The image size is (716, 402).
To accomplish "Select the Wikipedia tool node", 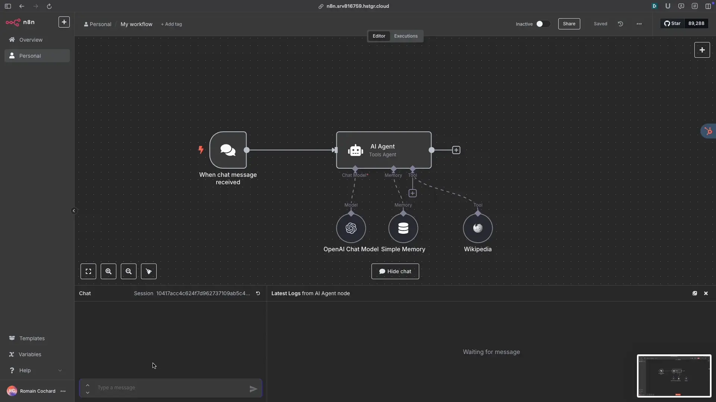I will [x=478, y=228].
